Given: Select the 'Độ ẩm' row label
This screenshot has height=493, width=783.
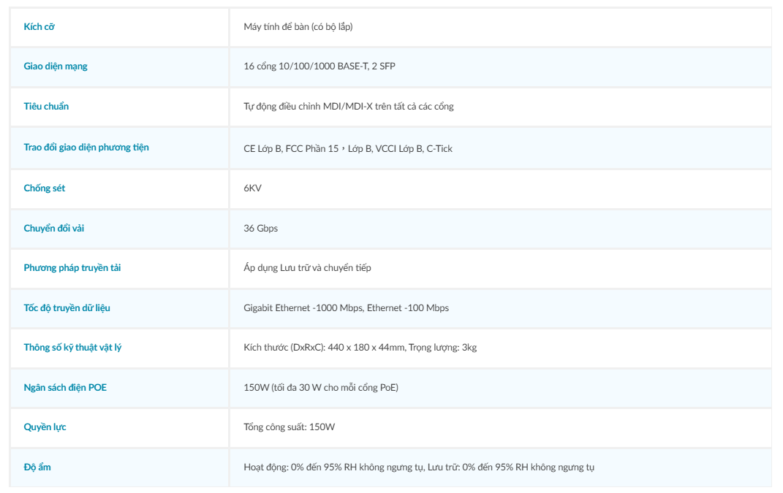Looking at the screenshot, I should pos(37,467).
